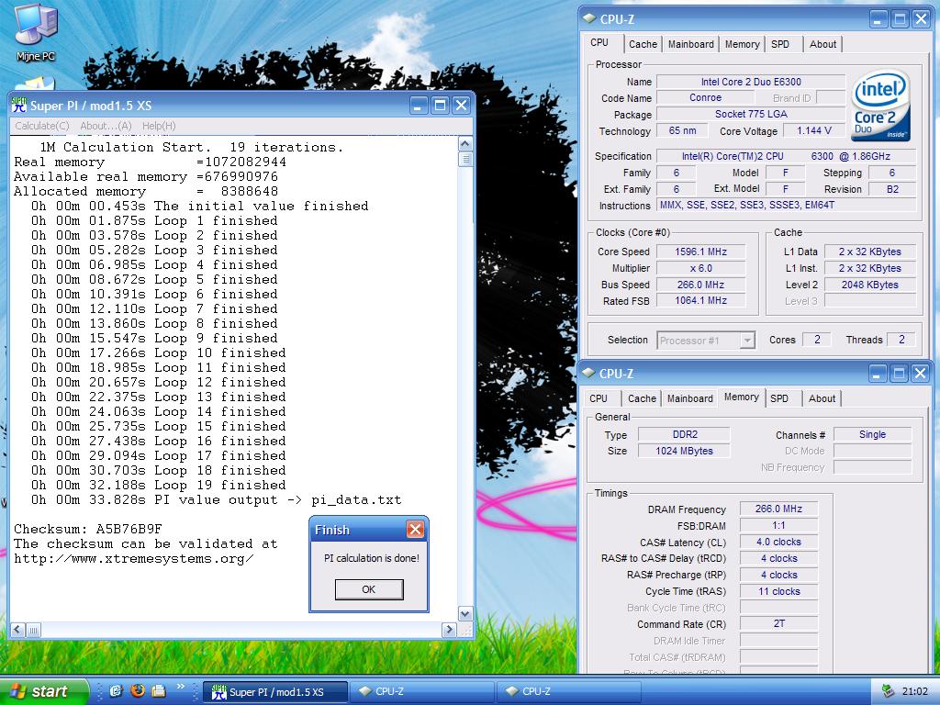This screenshot has width=940, height=705.
Task: Click Core Speed value 1596.1 MHz
Action: (700, 252)
